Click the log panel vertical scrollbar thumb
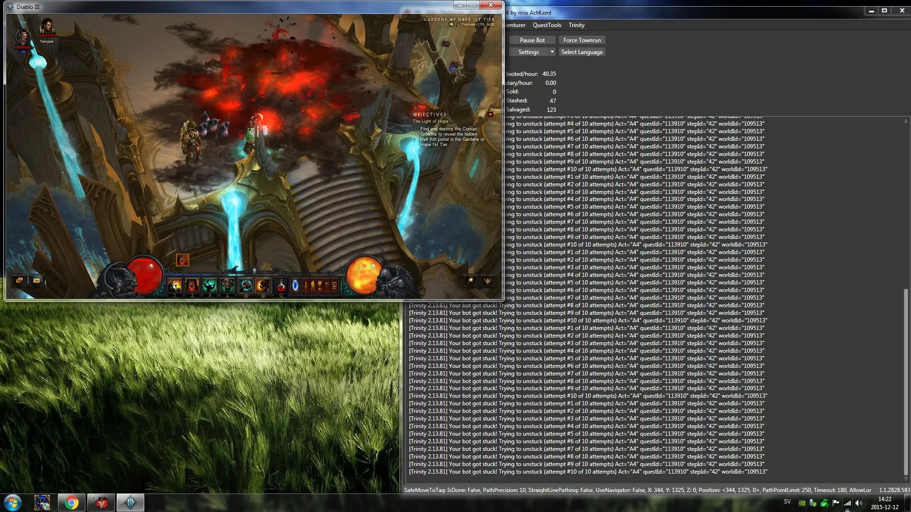 (x=906, y=382)
